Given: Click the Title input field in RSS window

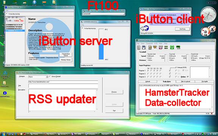Looking at the screenshot, I should 63,86.
